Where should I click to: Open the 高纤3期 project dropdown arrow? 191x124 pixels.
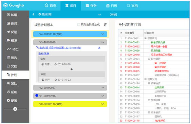(99, 15)
